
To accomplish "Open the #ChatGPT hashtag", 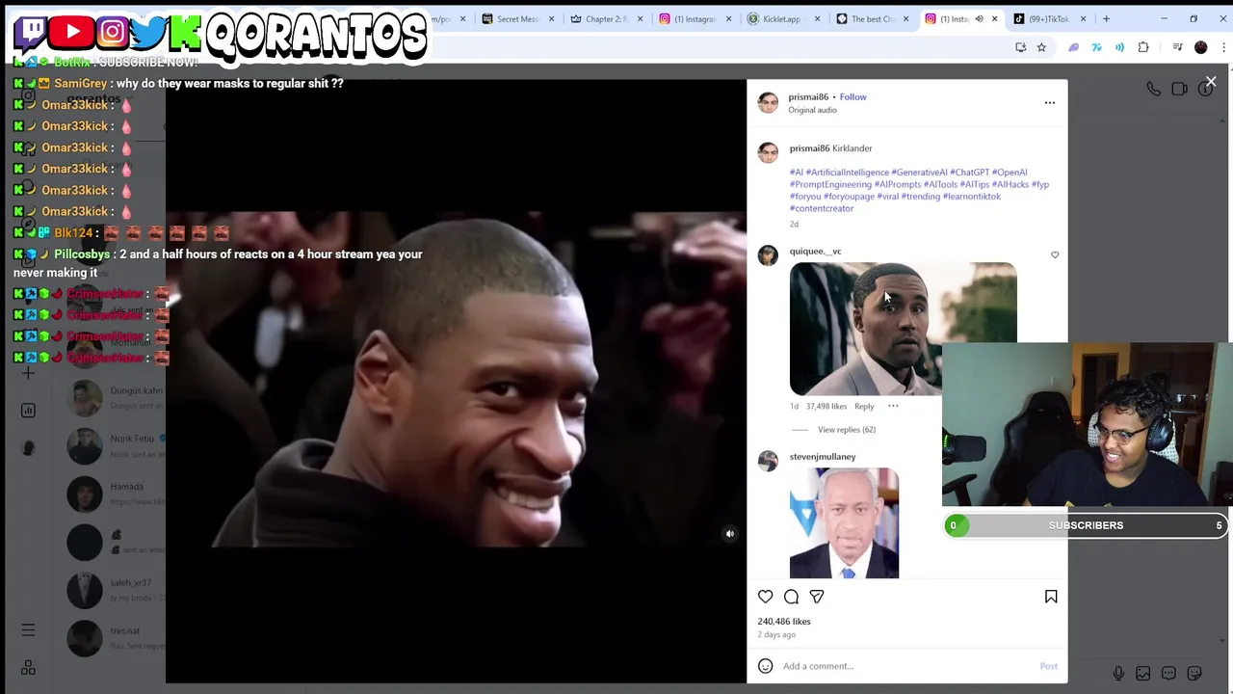I will [x=970, y=173].
